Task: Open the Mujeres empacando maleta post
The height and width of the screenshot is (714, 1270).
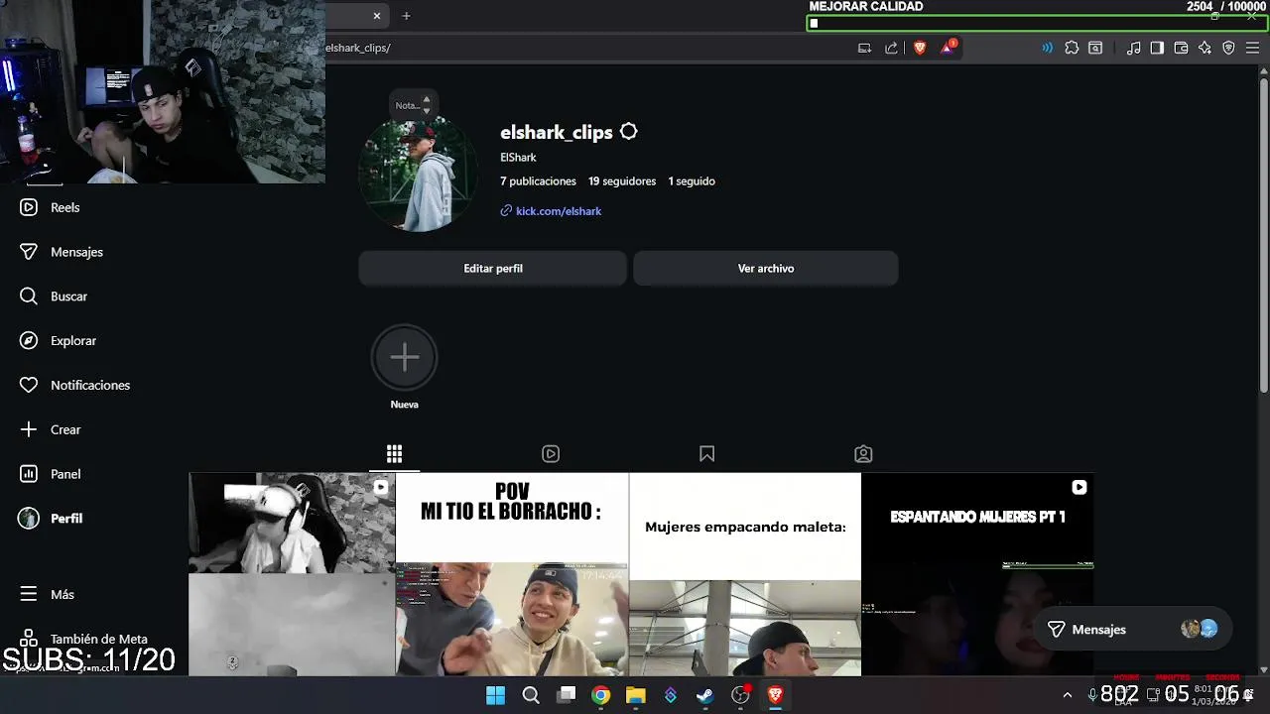Action: click(745, 574)
